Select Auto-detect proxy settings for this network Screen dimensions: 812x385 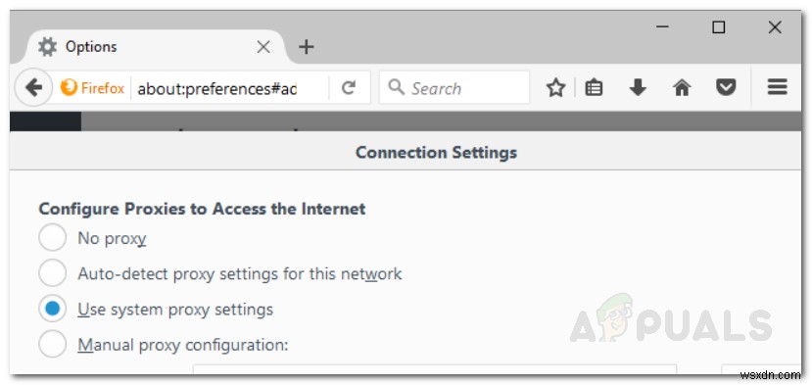(52, 273)
